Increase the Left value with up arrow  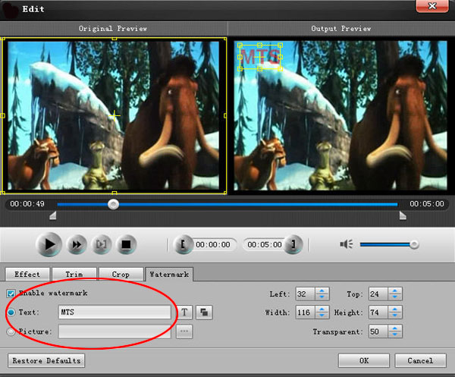[322, 291]
